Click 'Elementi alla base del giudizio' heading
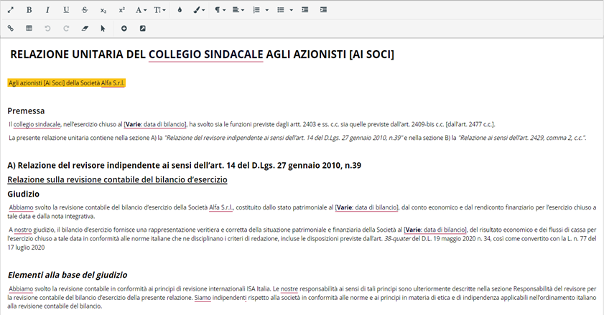The width and height of the screenshot is (604, 315). coord(68,275)
